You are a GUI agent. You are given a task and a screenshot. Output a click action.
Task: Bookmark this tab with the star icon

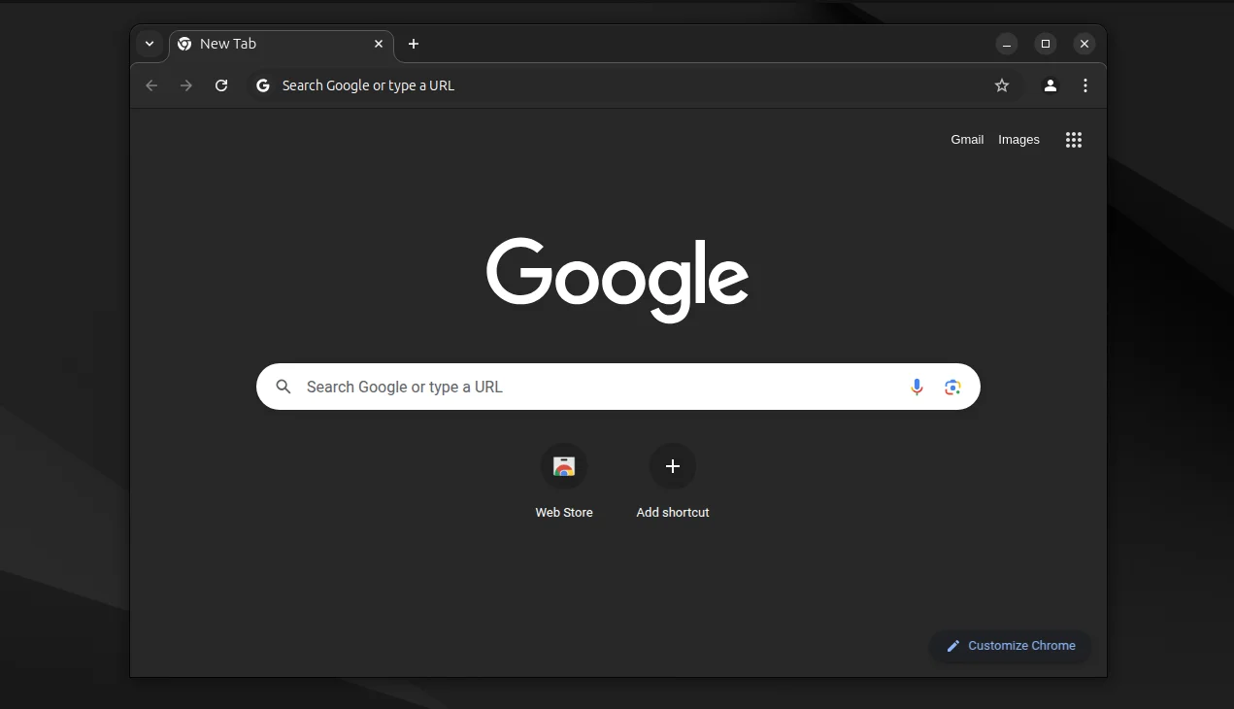click(1002, 85)
